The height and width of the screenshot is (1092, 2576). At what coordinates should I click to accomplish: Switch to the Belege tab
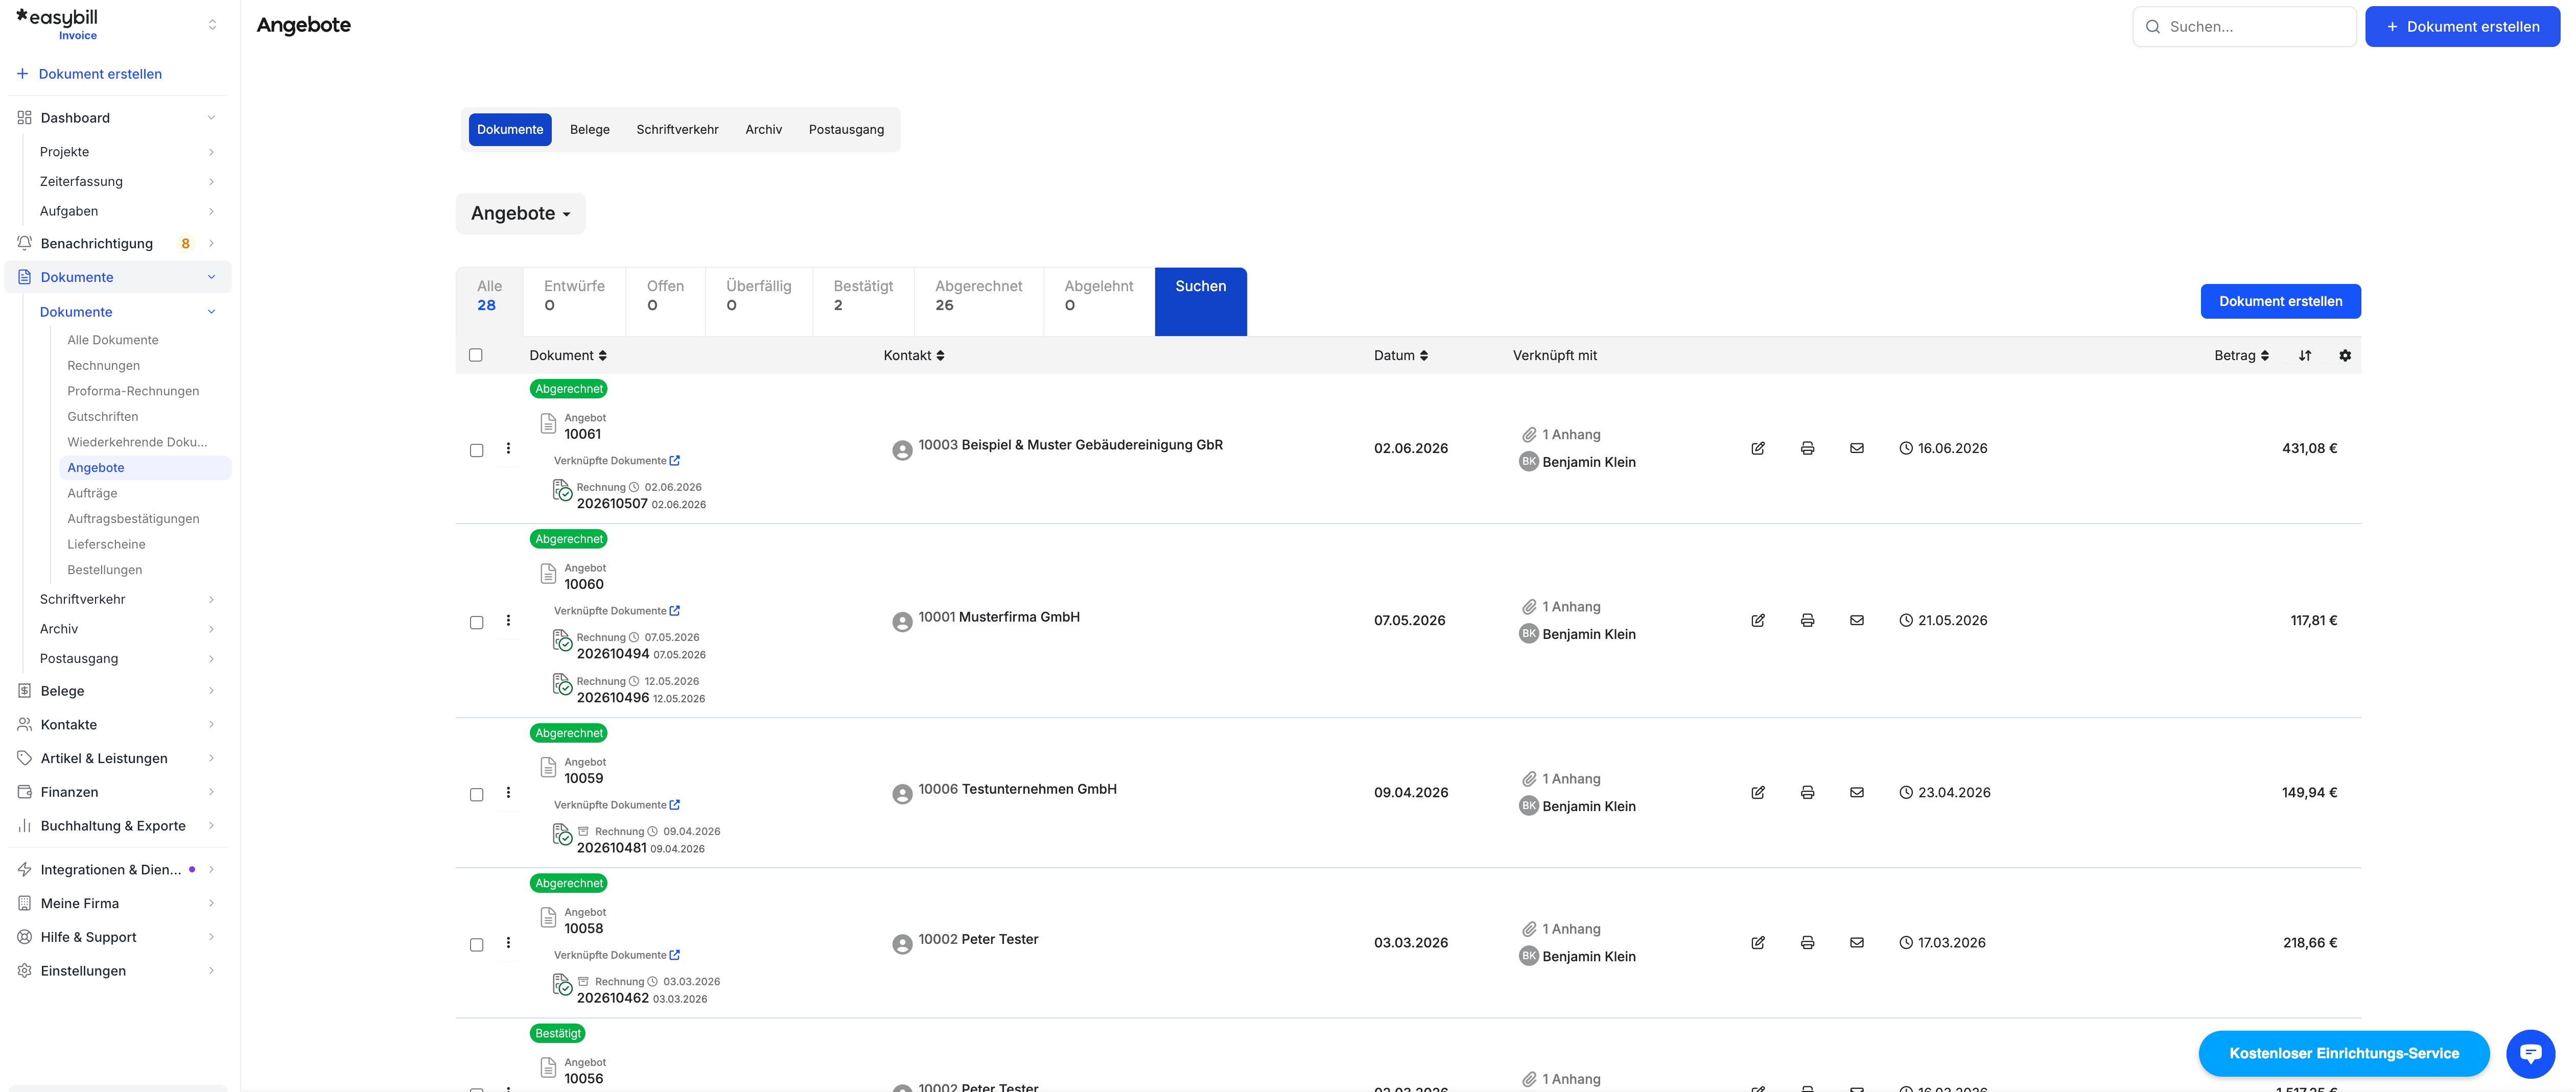[x=589, y=129]
